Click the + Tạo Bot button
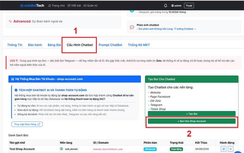 tap(192, 114)
